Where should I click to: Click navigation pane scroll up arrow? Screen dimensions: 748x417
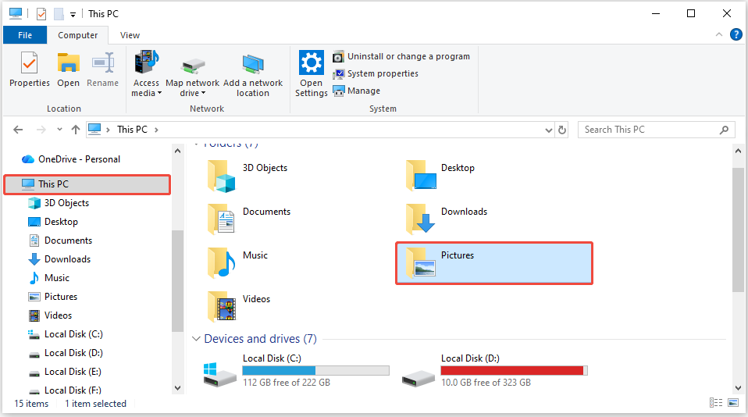click(x=177, y=151)
